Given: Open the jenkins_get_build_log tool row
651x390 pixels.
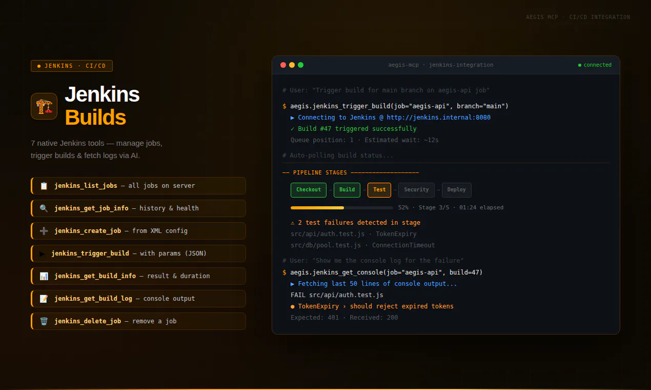Looking at the screenshot, I should coord(138,299).
